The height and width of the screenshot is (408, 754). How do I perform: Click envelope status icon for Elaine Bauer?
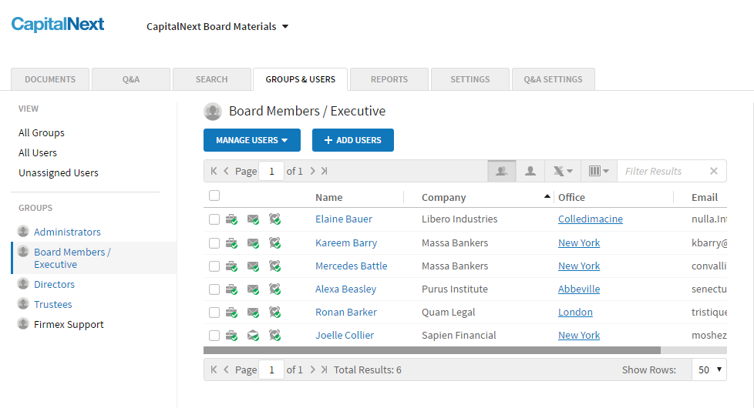(x=253, y=219)
